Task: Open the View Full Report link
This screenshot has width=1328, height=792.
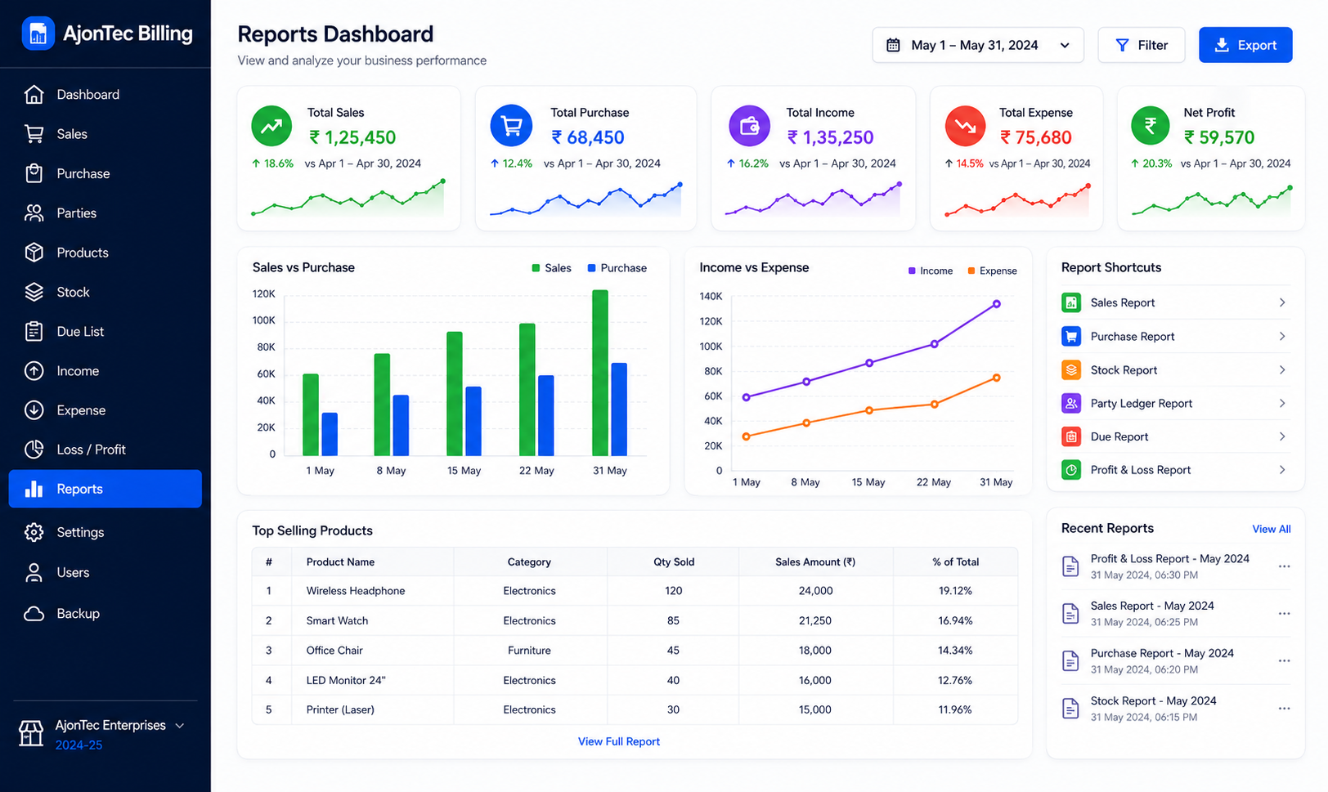Action: (x=619, y=741)
